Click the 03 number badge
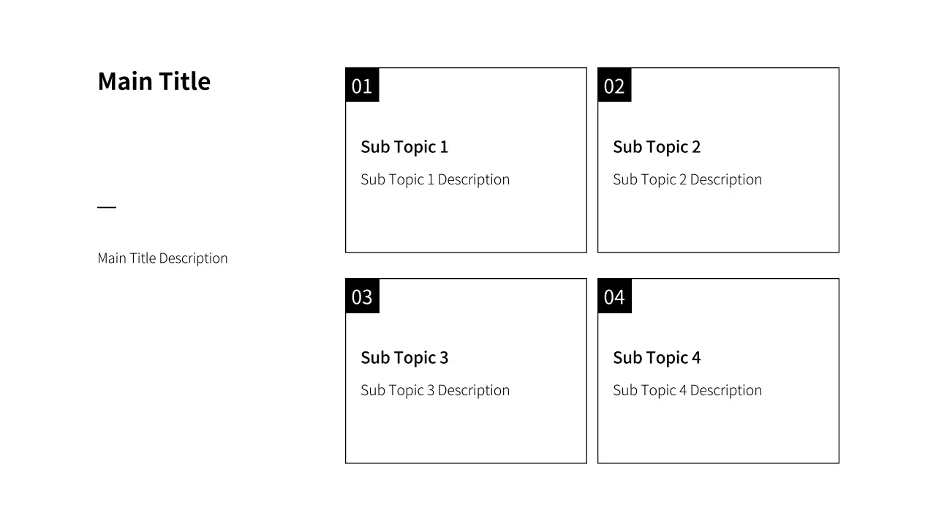The image size is (936, 527). tap(362, 296)
